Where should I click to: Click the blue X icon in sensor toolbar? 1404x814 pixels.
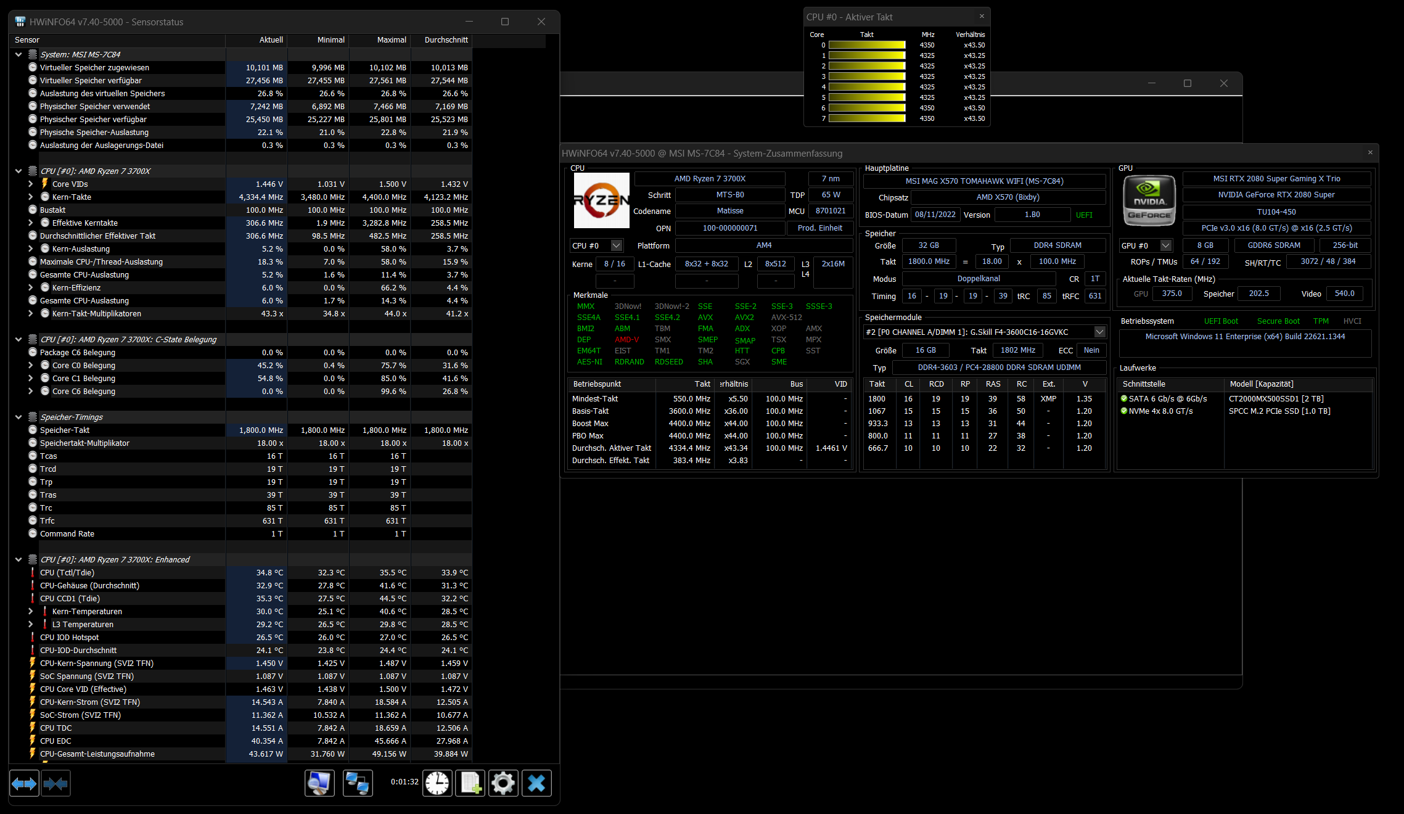tap(536, 783)
